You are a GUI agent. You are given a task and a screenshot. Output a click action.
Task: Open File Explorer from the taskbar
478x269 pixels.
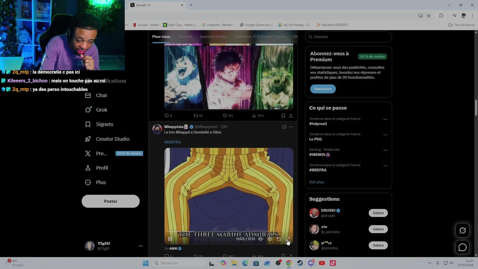pos(234,263)
